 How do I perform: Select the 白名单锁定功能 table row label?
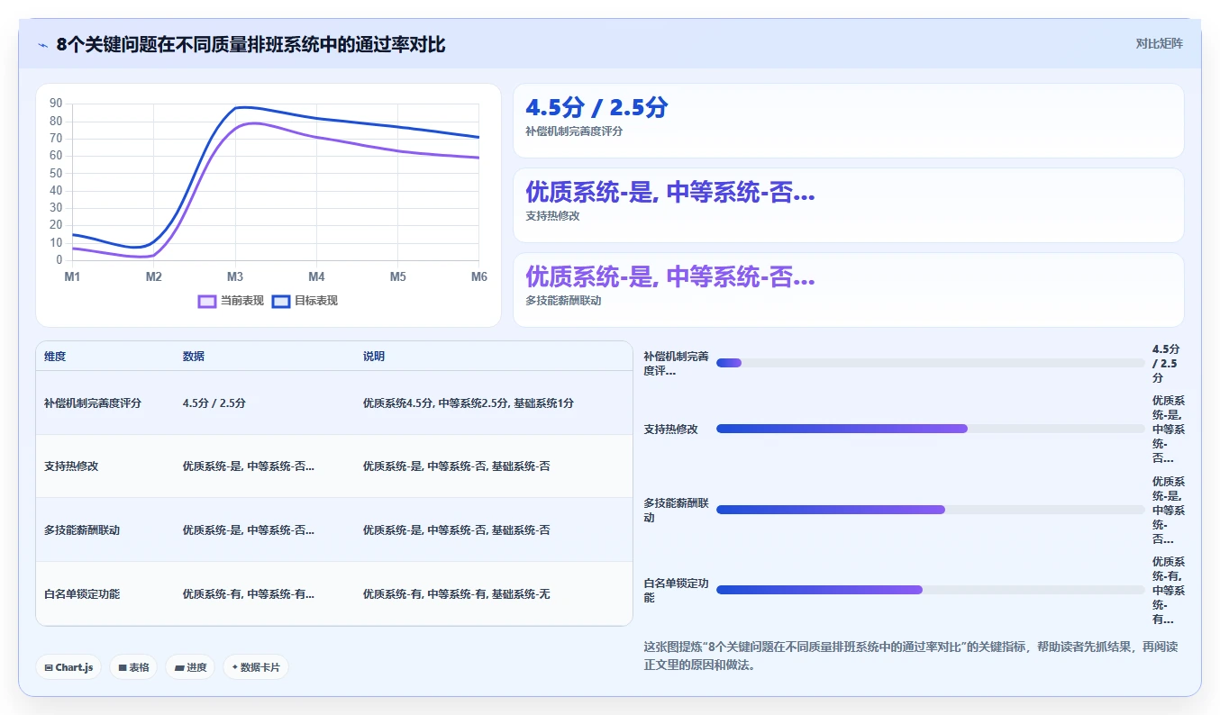82,594
